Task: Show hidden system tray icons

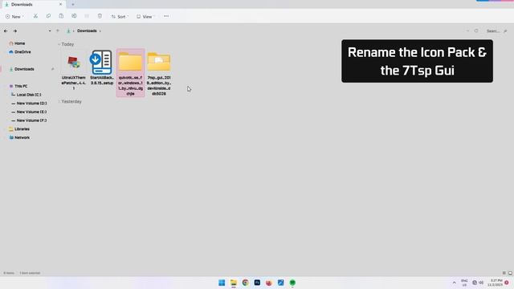Action: pyautogui.click(x=454, y=283)
